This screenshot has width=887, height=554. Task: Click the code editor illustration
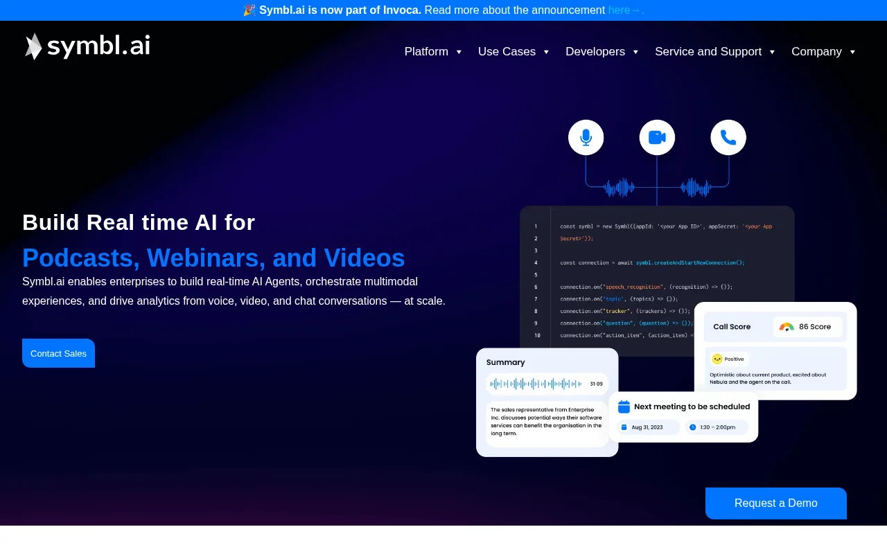click(x=657, y=280)
